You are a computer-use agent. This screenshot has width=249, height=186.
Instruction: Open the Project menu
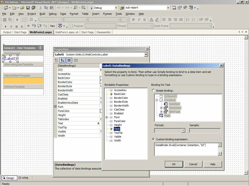tap(32, 14)
